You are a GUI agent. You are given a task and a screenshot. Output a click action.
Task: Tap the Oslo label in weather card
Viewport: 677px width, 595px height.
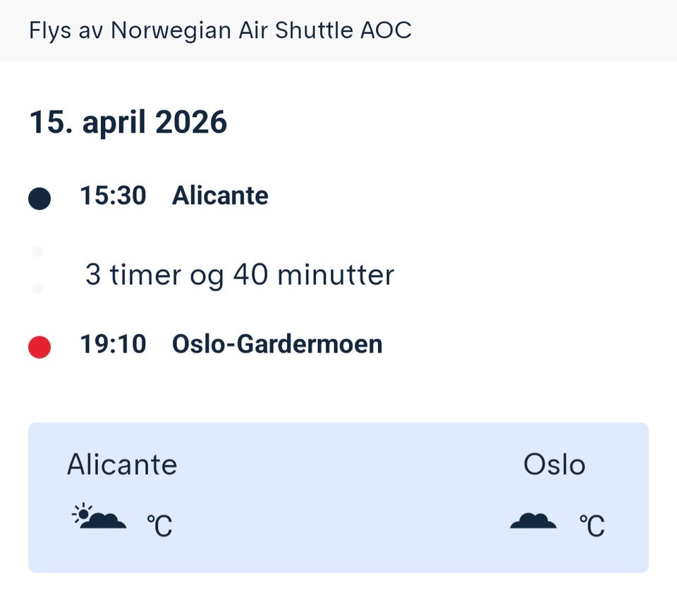(x=554, y=465)
